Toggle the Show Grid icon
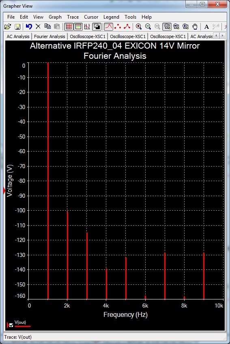This screenshot has height=344, width=230. pyautogui.click(x=69, y=27)
